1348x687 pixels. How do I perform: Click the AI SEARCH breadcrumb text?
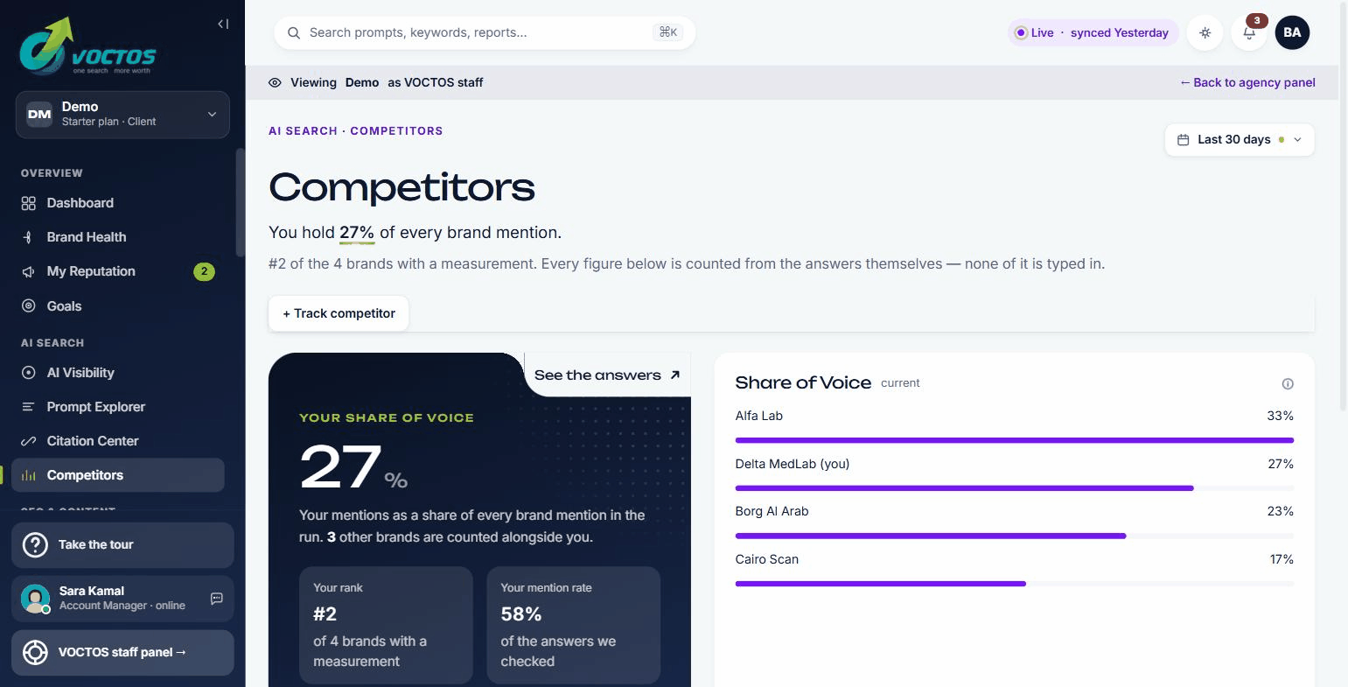(303, 131)
